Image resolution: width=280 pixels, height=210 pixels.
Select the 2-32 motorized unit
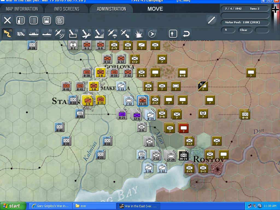129,101
